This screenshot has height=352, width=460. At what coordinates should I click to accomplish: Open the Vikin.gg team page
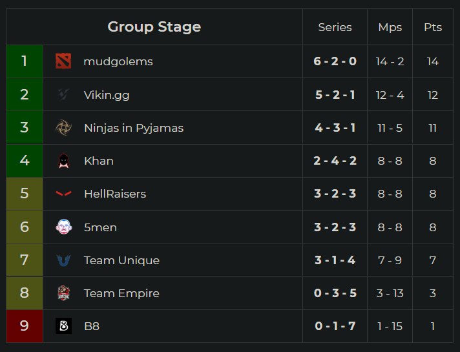click(107, 95)
